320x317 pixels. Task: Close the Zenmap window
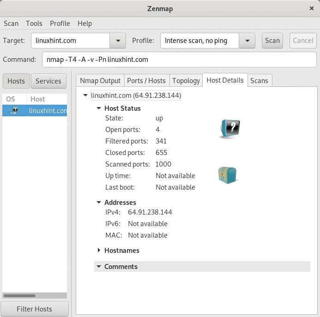pos(311,8)
